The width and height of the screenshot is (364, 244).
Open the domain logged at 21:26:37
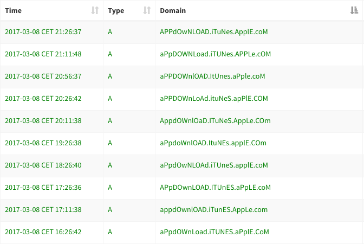click(x=214, y=32)
